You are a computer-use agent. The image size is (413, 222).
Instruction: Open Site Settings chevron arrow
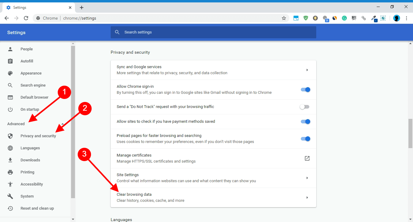(307, 178)
